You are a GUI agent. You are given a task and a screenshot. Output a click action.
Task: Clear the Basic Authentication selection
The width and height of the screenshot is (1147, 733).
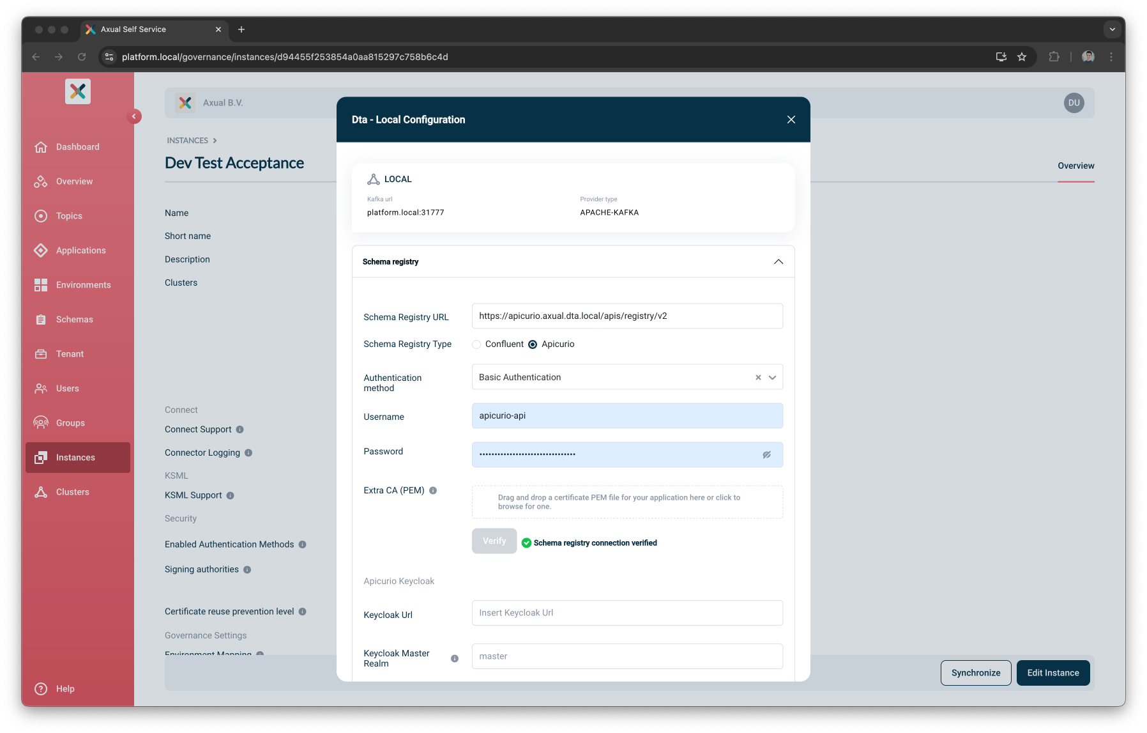click(x=758, y=378)
